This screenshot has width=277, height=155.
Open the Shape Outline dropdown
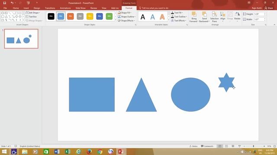(x=126, y=16)
